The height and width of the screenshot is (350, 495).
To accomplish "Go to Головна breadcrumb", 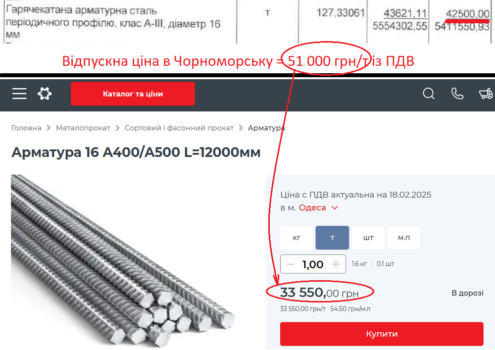I will pyautogui.click(x=26, y=128).
